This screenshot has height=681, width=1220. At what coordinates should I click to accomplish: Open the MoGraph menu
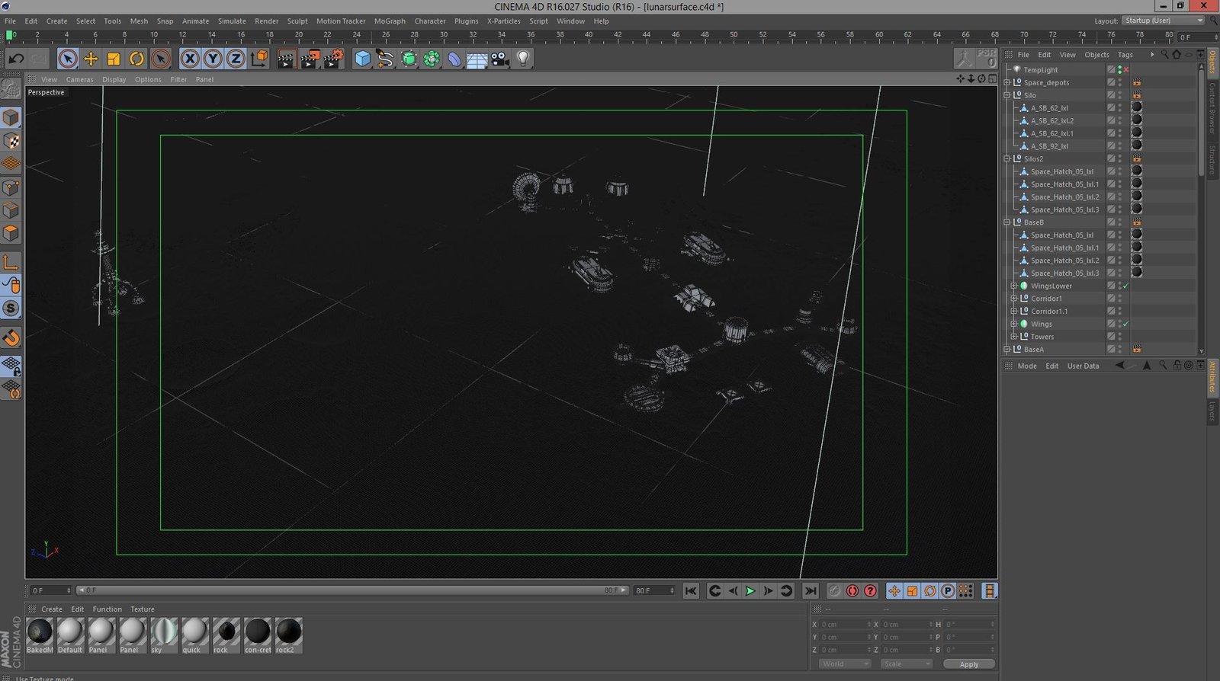click(x=389, y=21)
